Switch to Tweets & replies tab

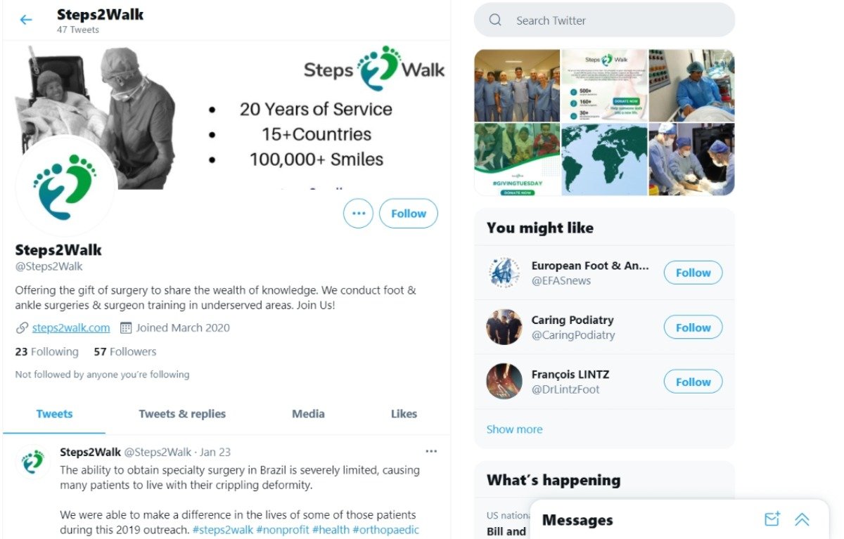(182, 414)
